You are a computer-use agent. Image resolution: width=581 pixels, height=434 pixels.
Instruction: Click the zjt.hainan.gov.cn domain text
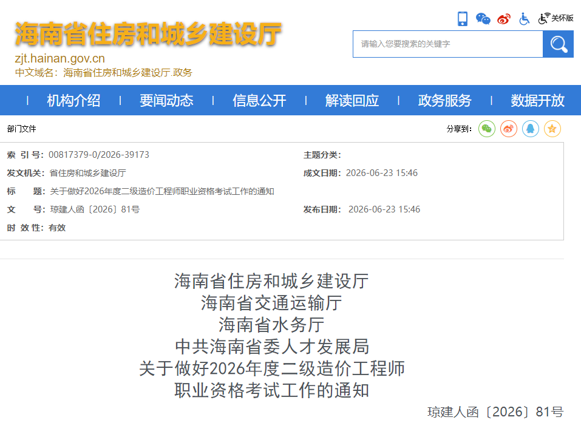(59, 58)
